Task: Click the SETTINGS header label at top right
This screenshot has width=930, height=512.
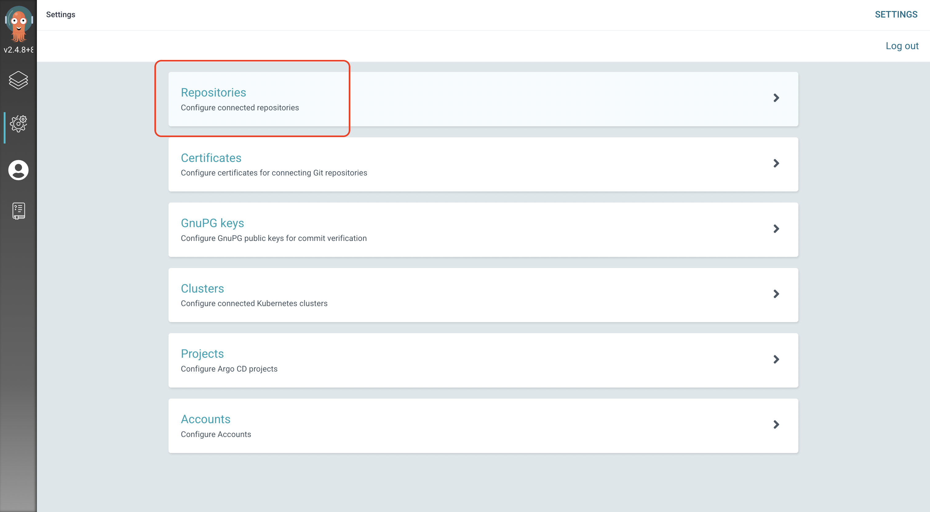Action: tap(896, 14)
